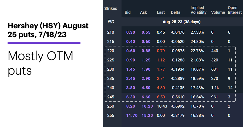Image resolution: width=243 pixels, height=127 pixels.
Task: Click ask 10.20 for the 250 put
Action: [147, 106]
